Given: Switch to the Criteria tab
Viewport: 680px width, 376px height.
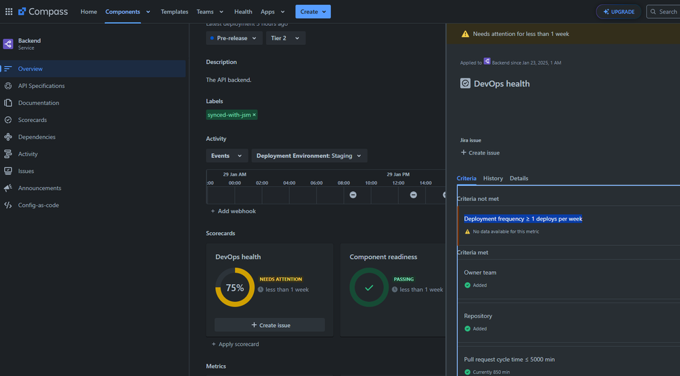Looking at the screenshot, I should (466, 178).
